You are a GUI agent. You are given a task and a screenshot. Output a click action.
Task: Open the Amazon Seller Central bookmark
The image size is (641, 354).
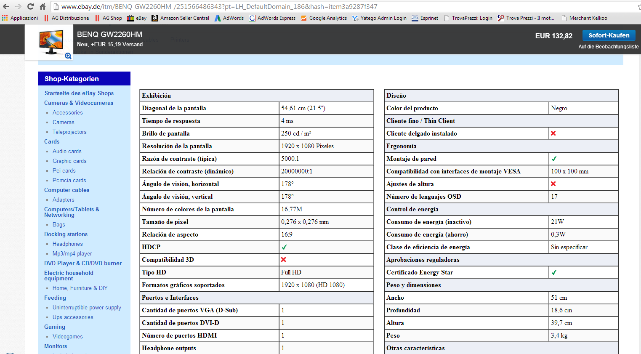click(x=181, y=18)
